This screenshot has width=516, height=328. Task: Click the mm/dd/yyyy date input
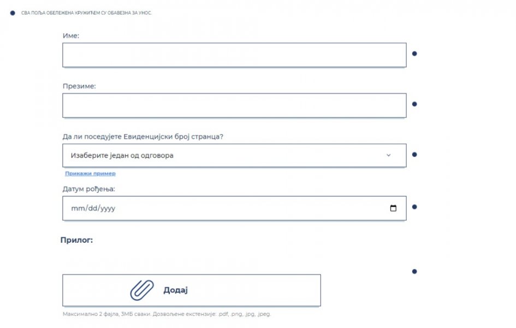click(218, 208)
